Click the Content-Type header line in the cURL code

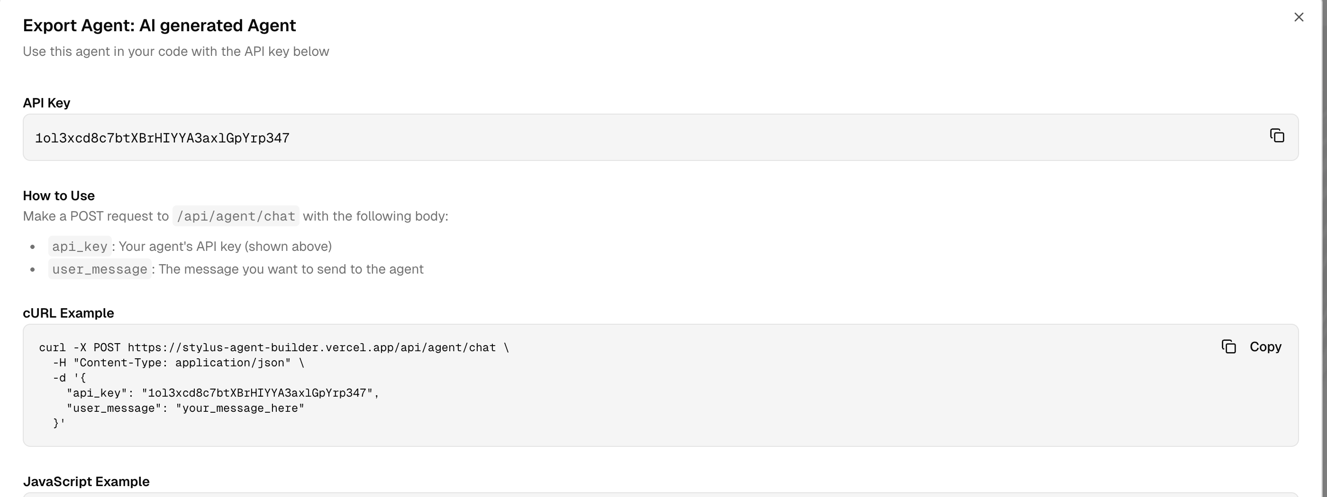(x=178, y=363)
